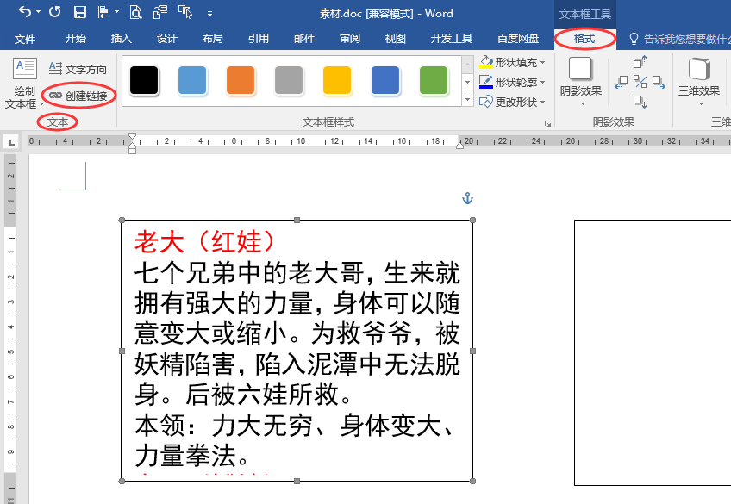Move the style gallery to its next row with the down arrow
Screen dimensions: 731x504
pyautogui.click(x=467, y=82)
